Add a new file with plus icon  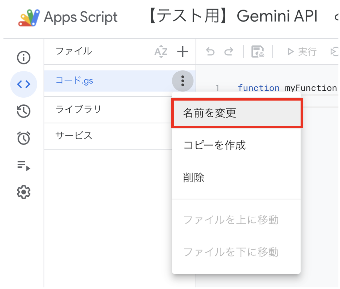pos(182,52)
